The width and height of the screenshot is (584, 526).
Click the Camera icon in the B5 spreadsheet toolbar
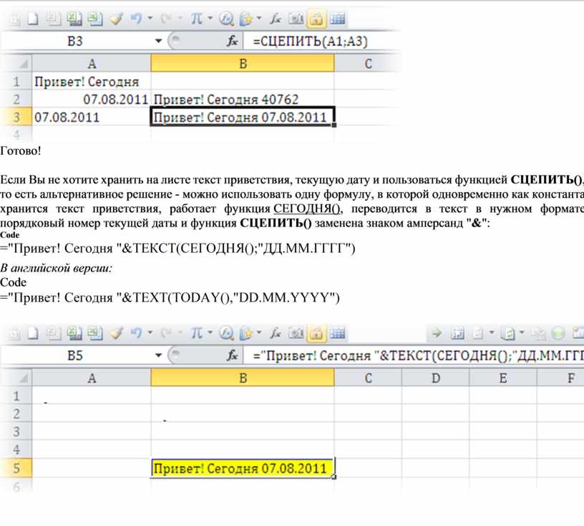pyautogui.click(x=296, y=333)
